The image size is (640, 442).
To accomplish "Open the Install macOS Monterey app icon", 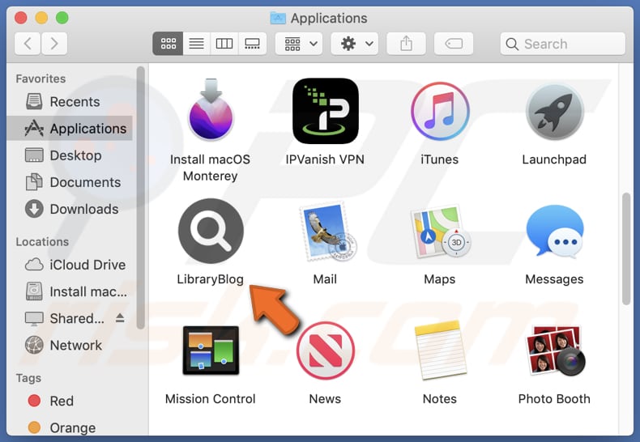I will coord(211,109).
